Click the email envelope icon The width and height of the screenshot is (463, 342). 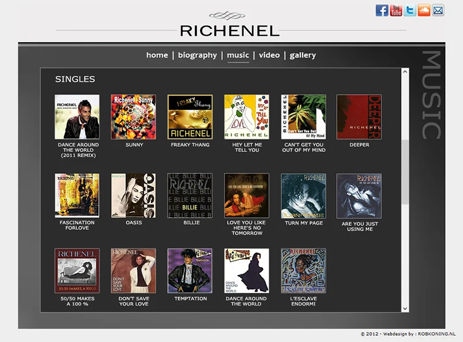pyautogui.click(x=438, y=10)
